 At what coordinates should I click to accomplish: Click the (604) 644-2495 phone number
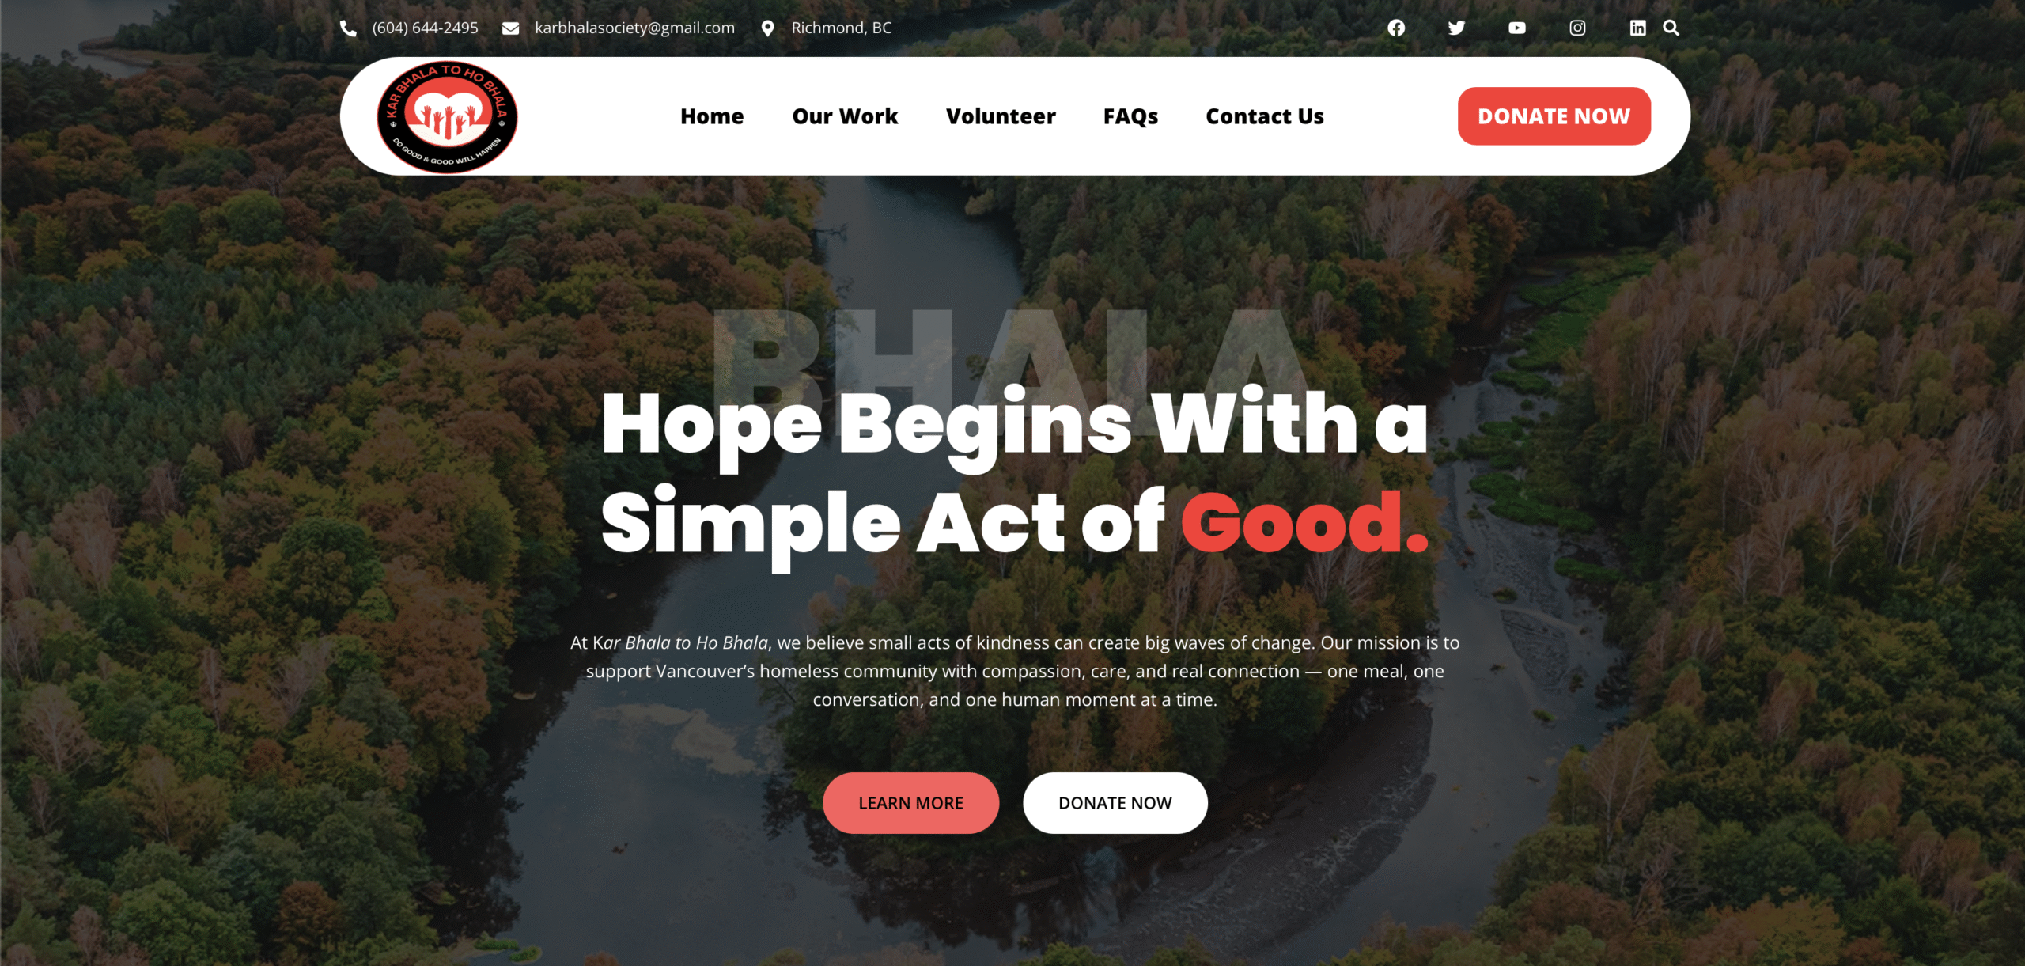(x=426, y=28)
